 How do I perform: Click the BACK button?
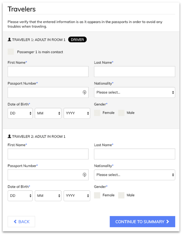tap(21, 221)
